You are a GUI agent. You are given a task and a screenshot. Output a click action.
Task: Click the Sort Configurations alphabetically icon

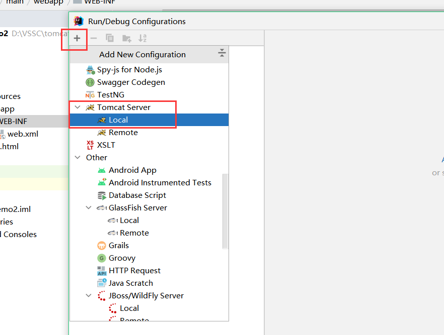pyautogui.click(x=142, y=38)
